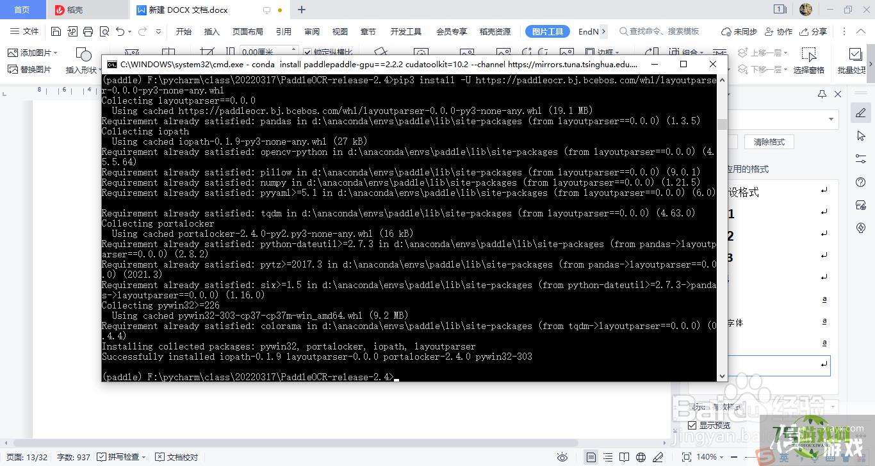Open the 开发工具 ribbon tab
This screenshot has width=875, height=466.
point(406,31)
